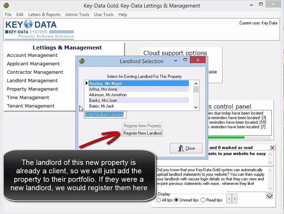Click Register New Property button
Image resolution: width=284 pixels, height=214 pixels.
(142, 126)
